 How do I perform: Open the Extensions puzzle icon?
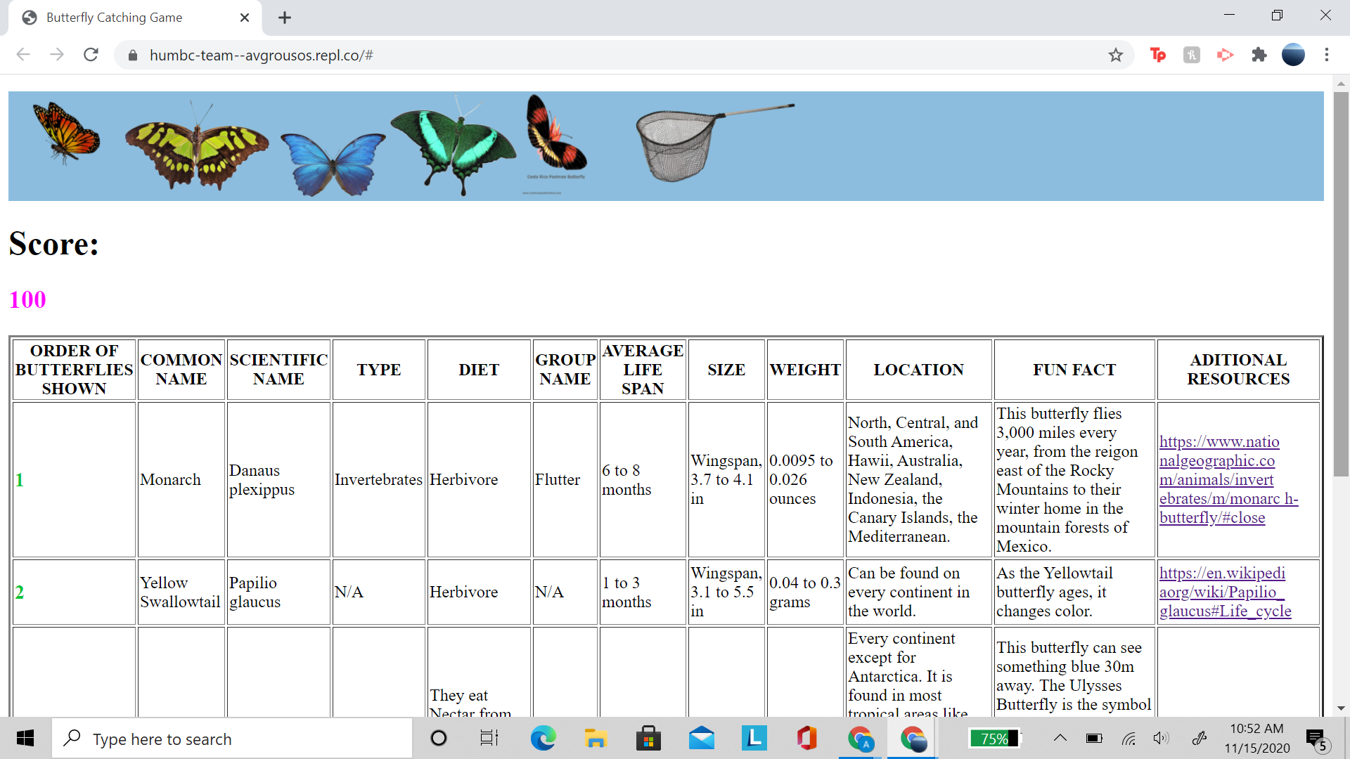coord(1259,55)
